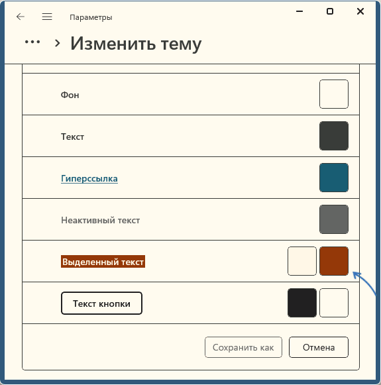Pick the Текст кнопки white swatch

333,303
